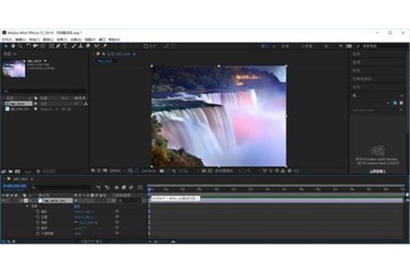Take snapshot with viewer camera icon
Viewport: 410px width, 273px height.
[162, 171]
